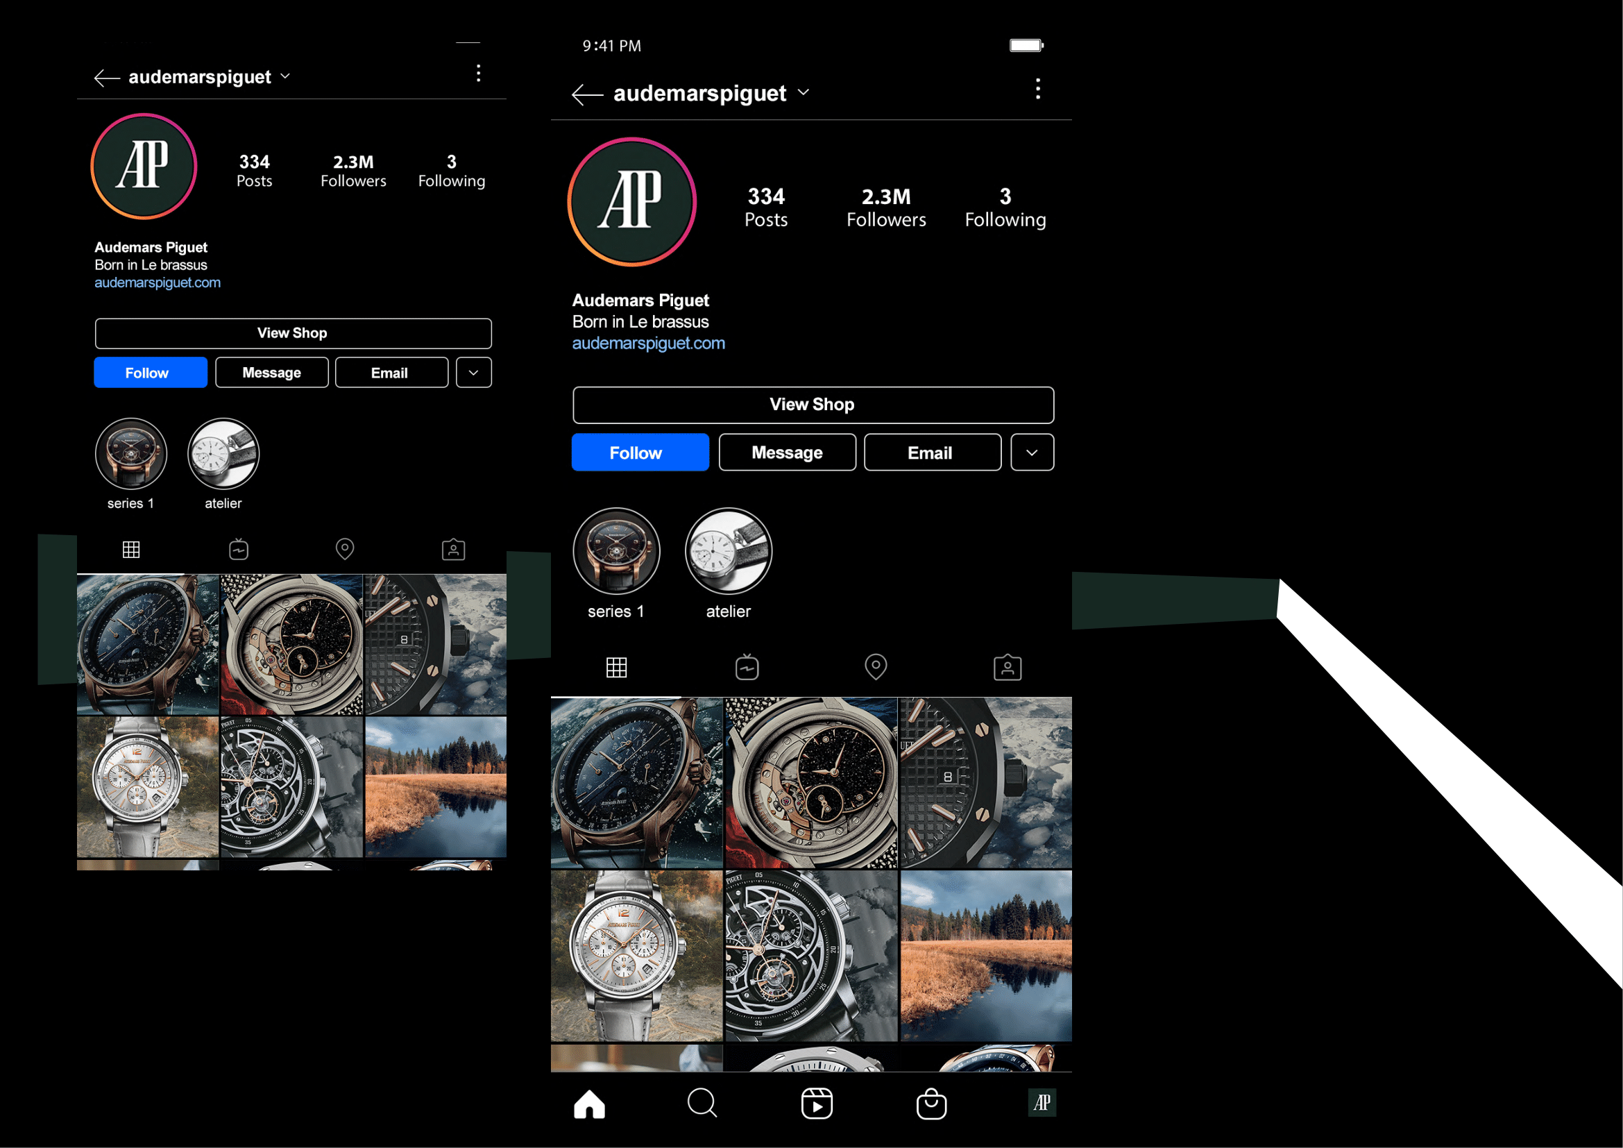Viewport: 1623px width, 1148px height.
Task: Open audemarspiguet.com link in right profile
Action: coord(648,344)
